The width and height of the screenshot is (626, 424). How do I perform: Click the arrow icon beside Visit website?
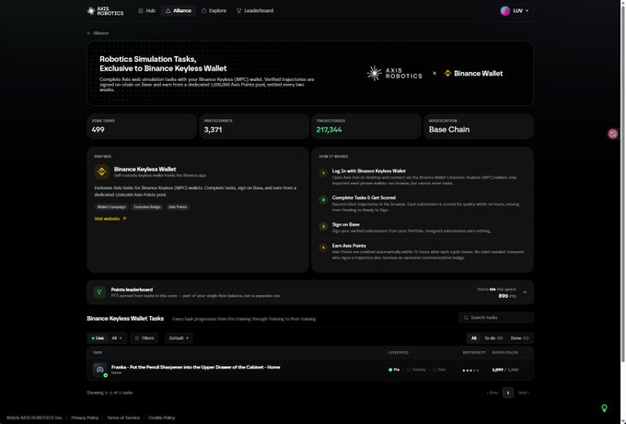pyautogui.click(x=124, y=218)
